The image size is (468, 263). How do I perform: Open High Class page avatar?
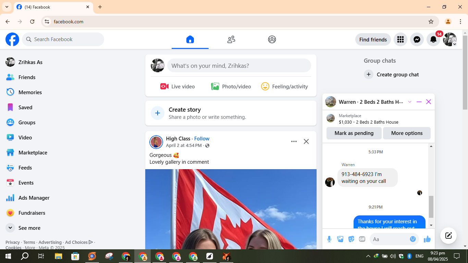coord(156,142)
